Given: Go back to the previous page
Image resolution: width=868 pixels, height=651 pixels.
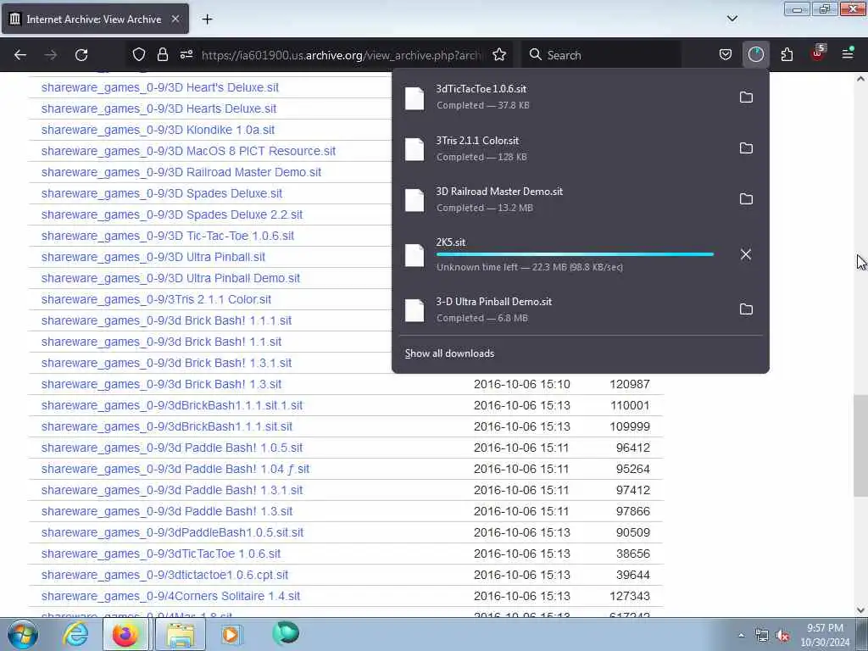Looking at the screenshot, I should (x=20, y=55).
